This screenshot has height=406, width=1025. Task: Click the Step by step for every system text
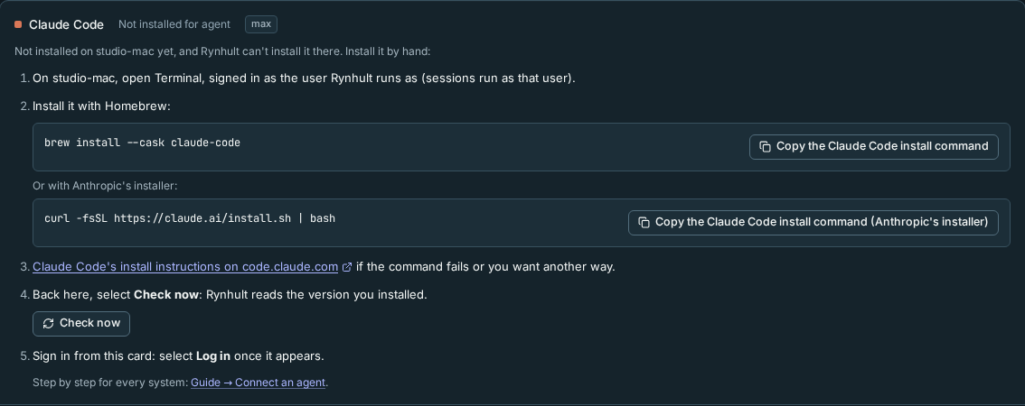coord(110,383)
